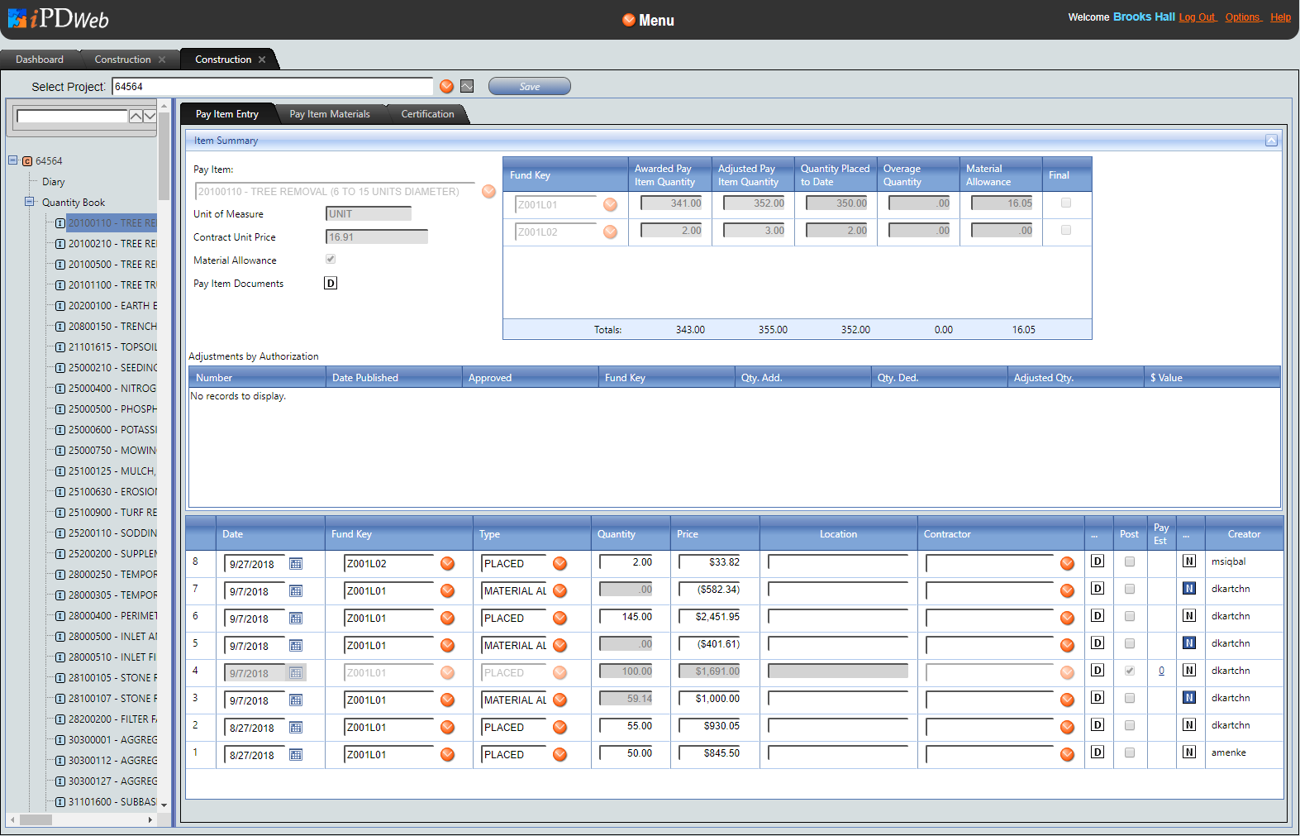Viewport: 1300px width, 836px height.
Task: Collapse the Item Summary panel icon
Action: tap(1271, 141)
